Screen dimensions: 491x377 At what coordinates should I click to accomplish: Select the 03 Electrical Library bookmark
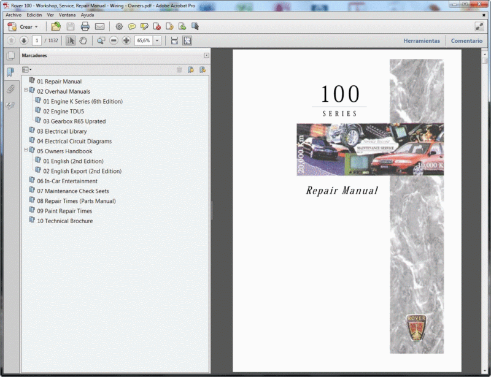pos(63,131)
